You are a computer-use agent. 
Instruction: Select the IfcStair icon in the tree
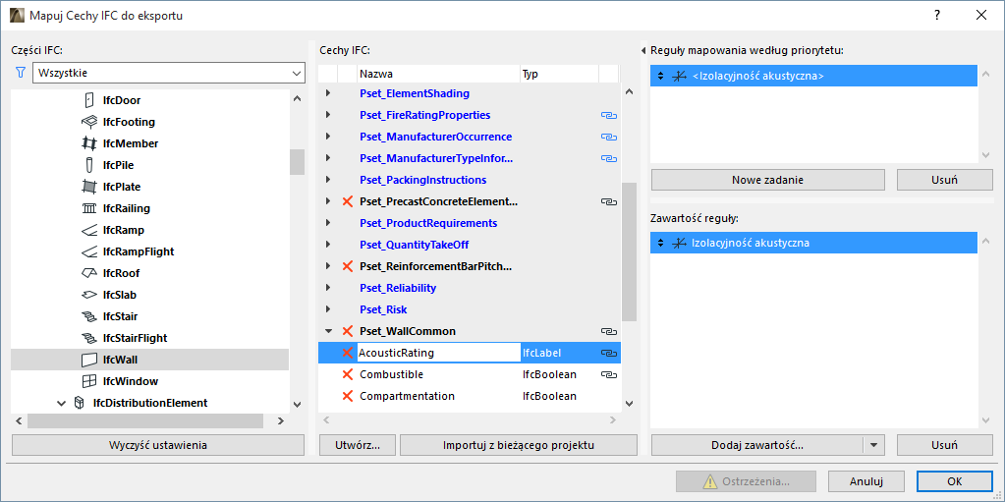[x=88, y=316]
